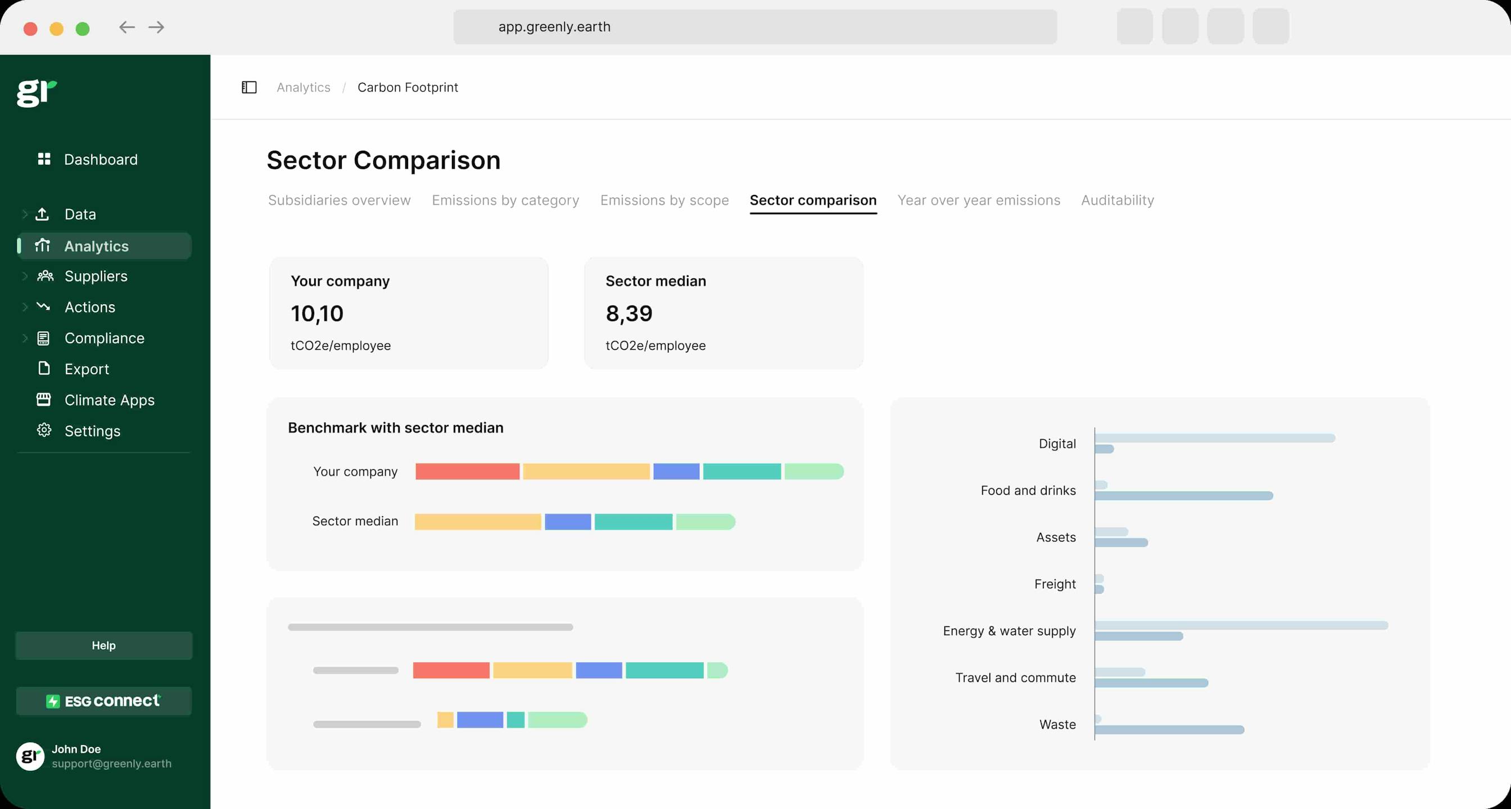
Task: Click the Data upload icon
Action: coord(42,214)
